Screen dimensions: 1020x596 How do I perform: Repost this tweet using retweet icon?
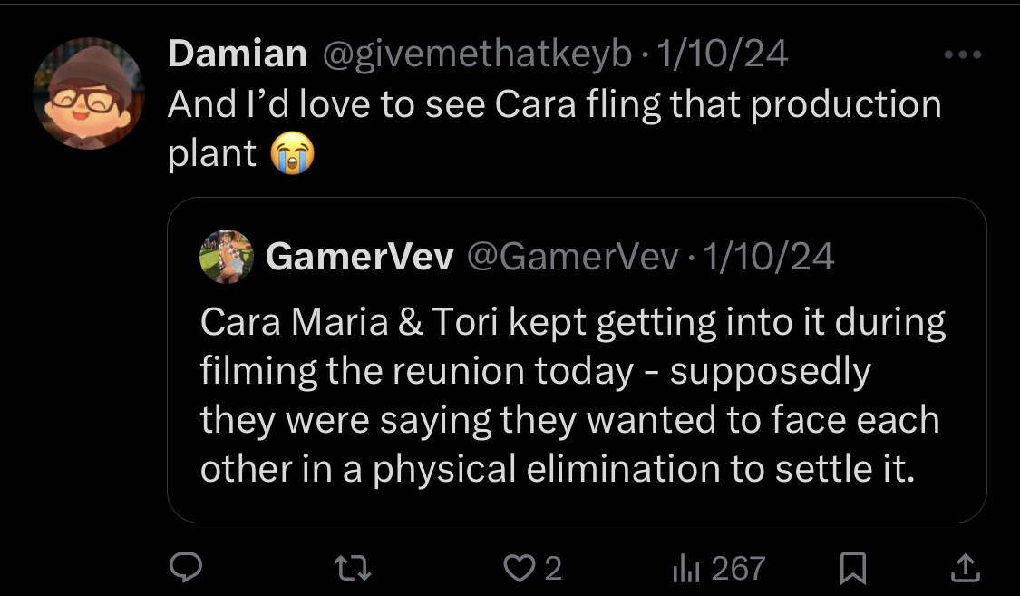353,567
